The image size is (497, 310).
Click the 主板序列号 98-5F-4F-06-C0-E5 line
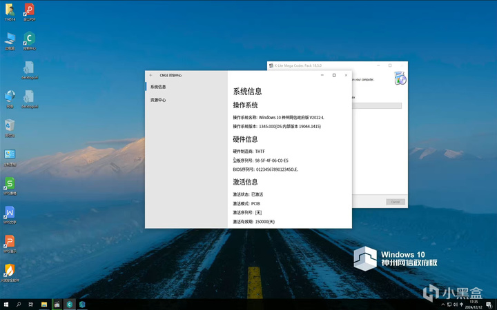(260, 161)
